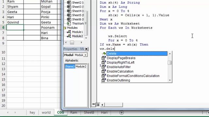Open the Hari sheet tab
Image resolution: width=209 pixels, height=117 pixels.
pyautogui.click(x=104, y=112)
